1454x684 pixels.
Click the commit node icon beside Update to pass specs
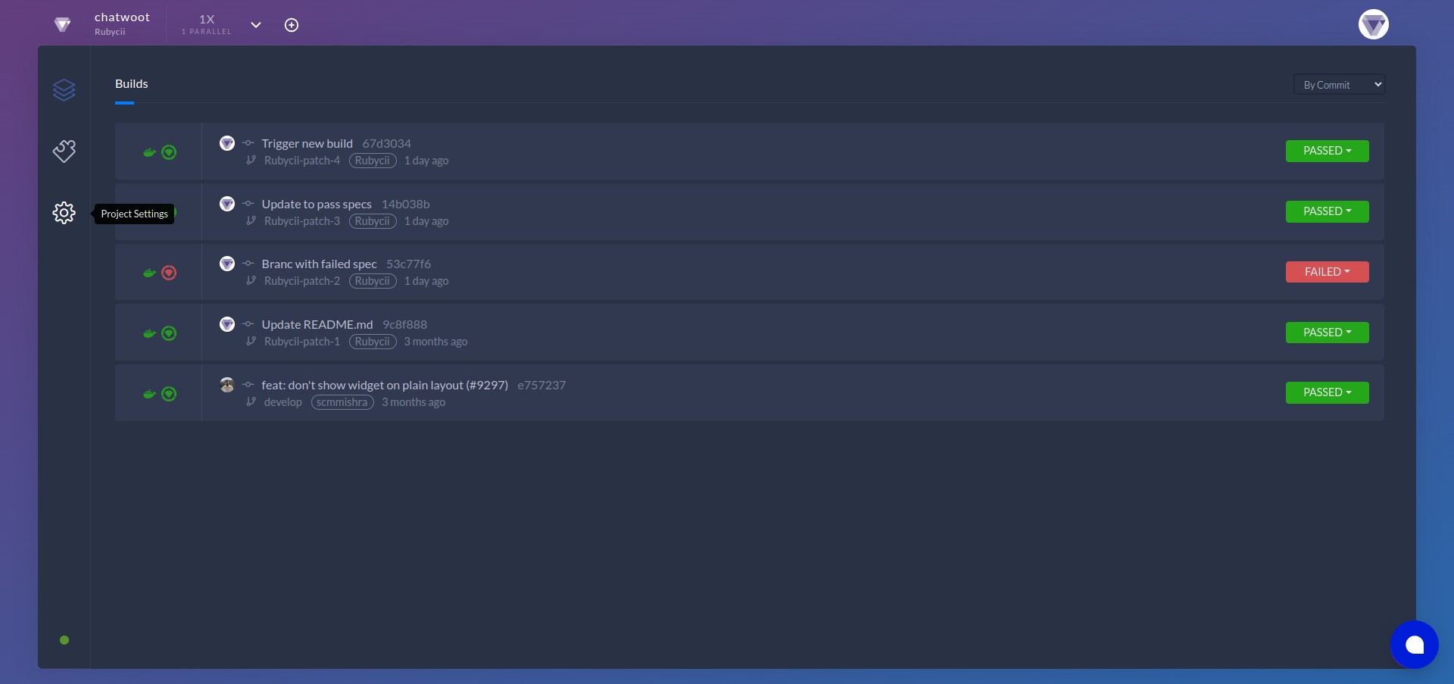(248, 203)
